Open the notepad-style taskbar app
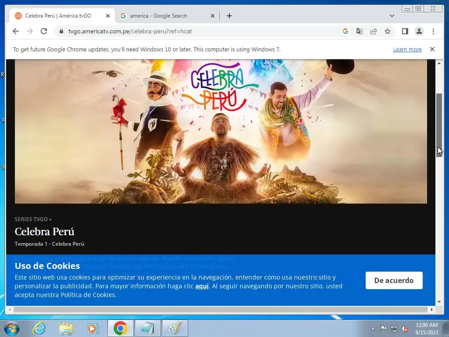 coord(148,328)
